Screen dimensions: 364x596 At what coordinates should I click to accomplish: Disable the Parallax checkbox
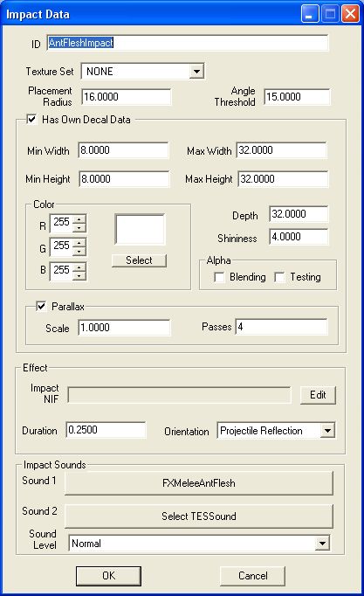tap(41, 306)
